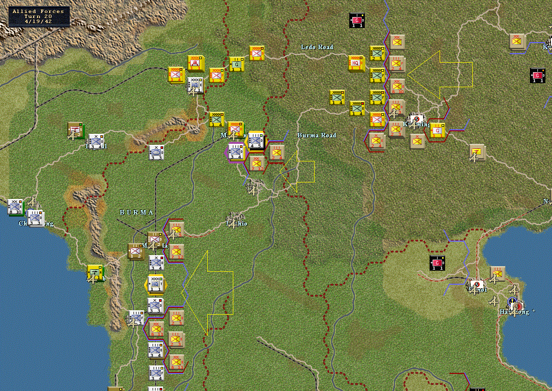Click the yellow garrison G unit beside Kunming
This screenshot has height=391, width=552.
437,130
